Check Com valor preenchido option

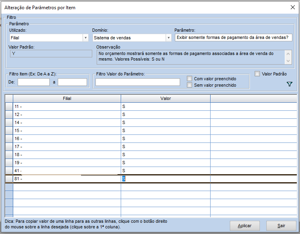pyautogui.click(x=190, y=79)
